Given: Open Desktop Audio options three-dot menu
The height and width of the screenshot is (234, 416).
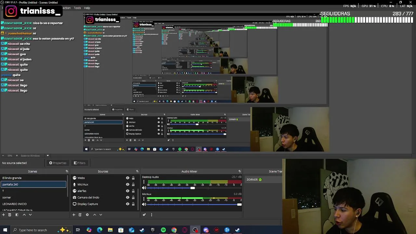Looking at the screenshot, I should tap(144, 182).
